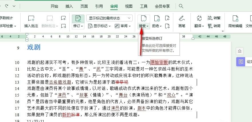Jump to previous revision icon

click(167, 18)
